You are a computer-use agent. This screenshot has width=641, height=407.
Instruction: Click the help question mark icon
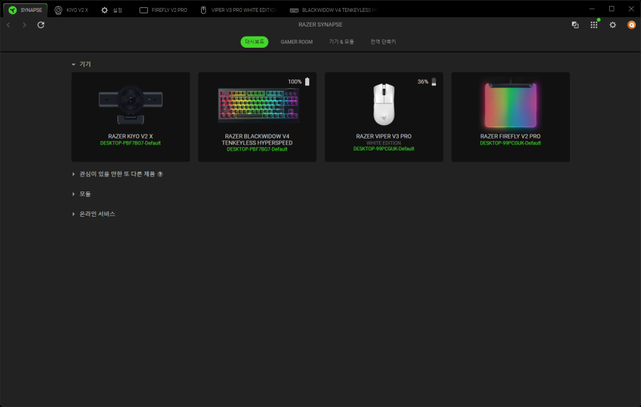(x=160, y=174)
